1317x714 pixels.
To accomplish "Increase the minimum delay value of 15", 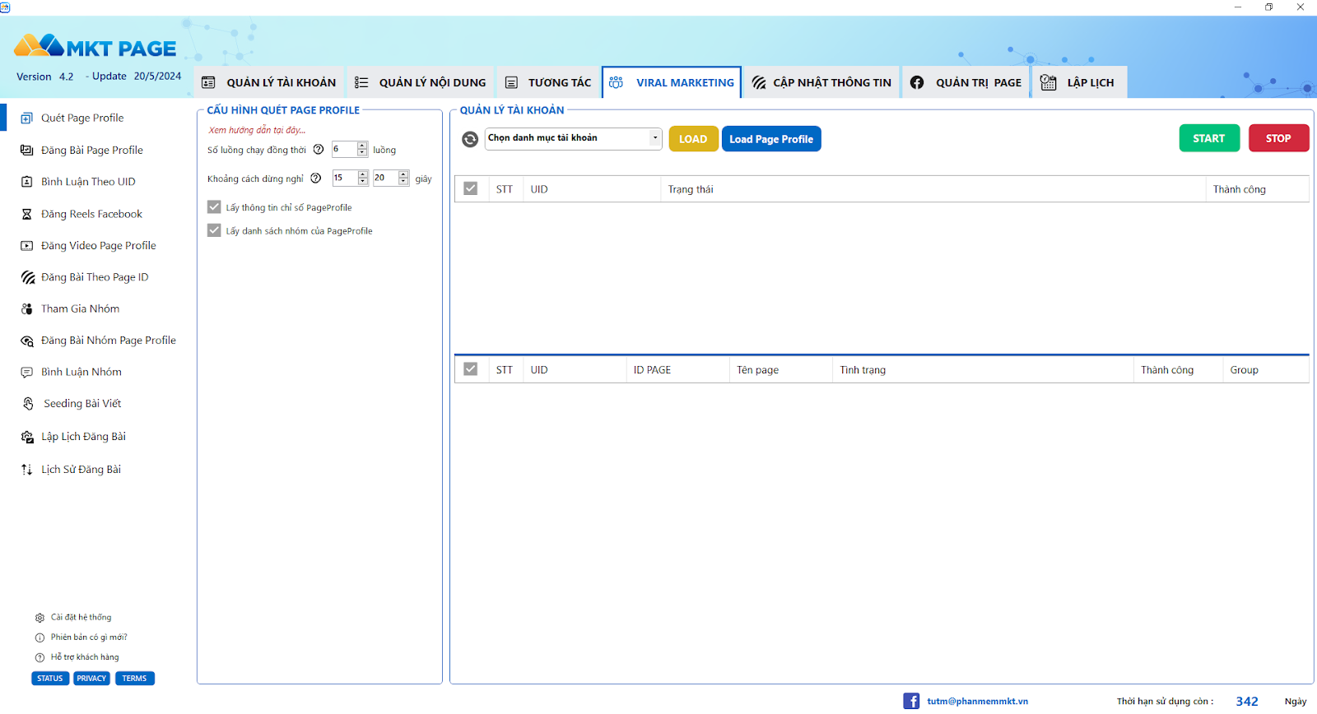I will [363, 174].
